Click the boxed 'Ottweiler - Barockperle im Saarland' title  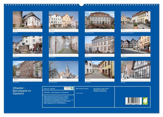point(56,92)
